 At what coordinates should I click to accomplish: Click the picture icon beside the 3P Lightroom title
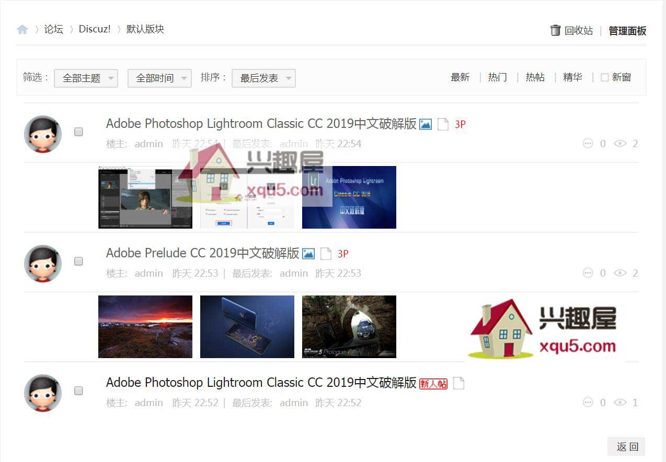click(426, 124)
